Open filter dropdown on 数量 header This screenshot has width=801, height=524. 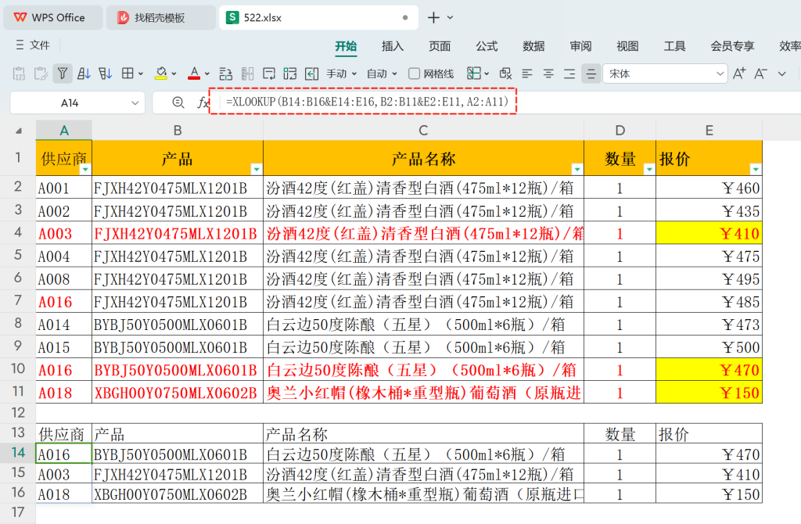(648, 169)
